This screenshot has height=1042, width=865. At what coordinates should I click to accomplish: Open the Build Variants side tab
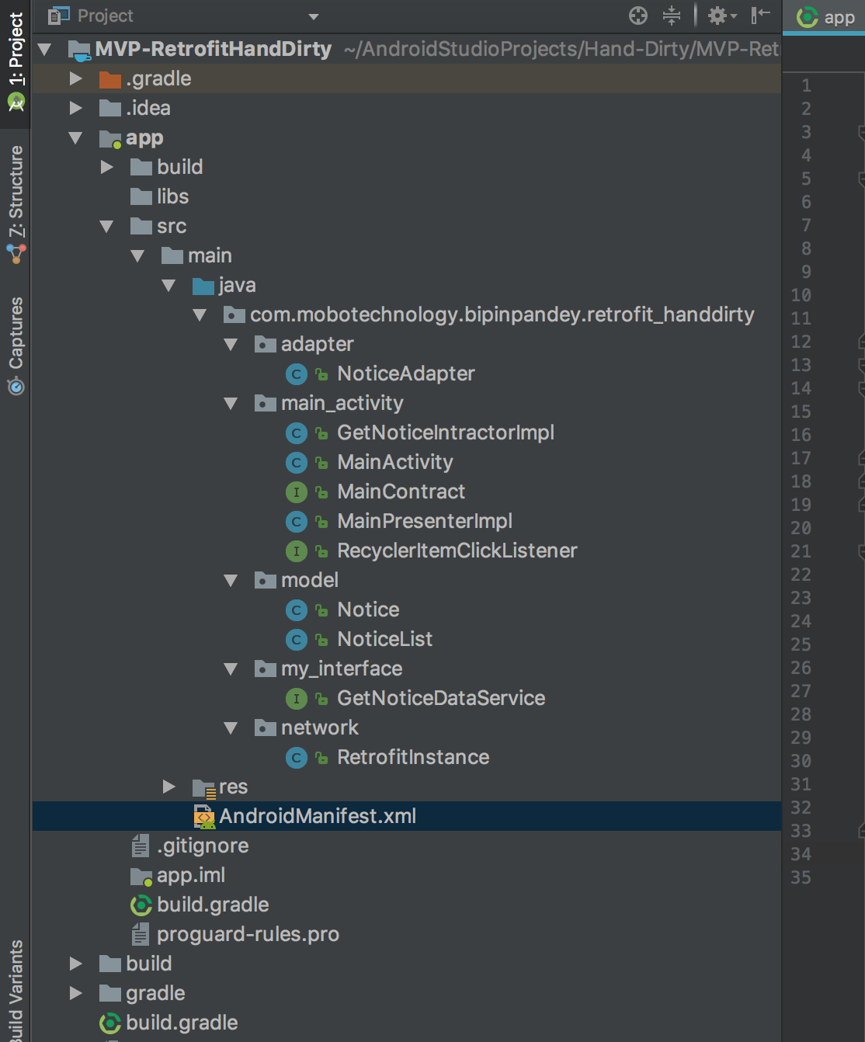point(16,991)
